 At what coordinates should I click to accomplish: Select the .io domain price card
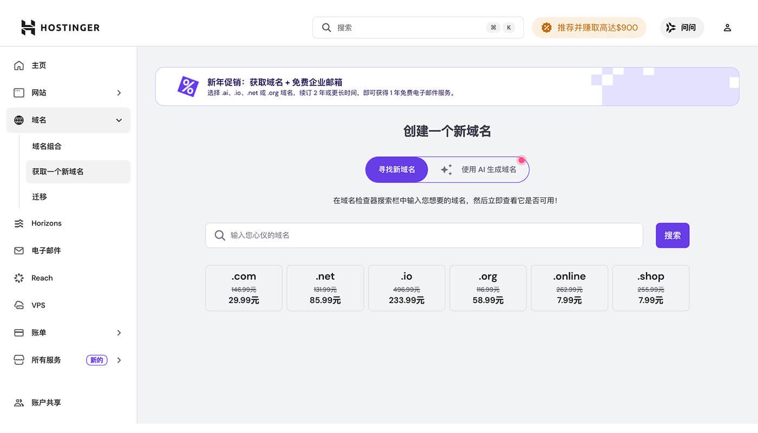(406, 287)
